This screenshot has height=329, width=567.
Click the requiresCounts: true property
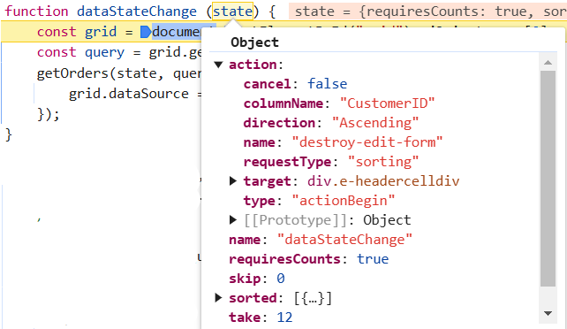308,259
